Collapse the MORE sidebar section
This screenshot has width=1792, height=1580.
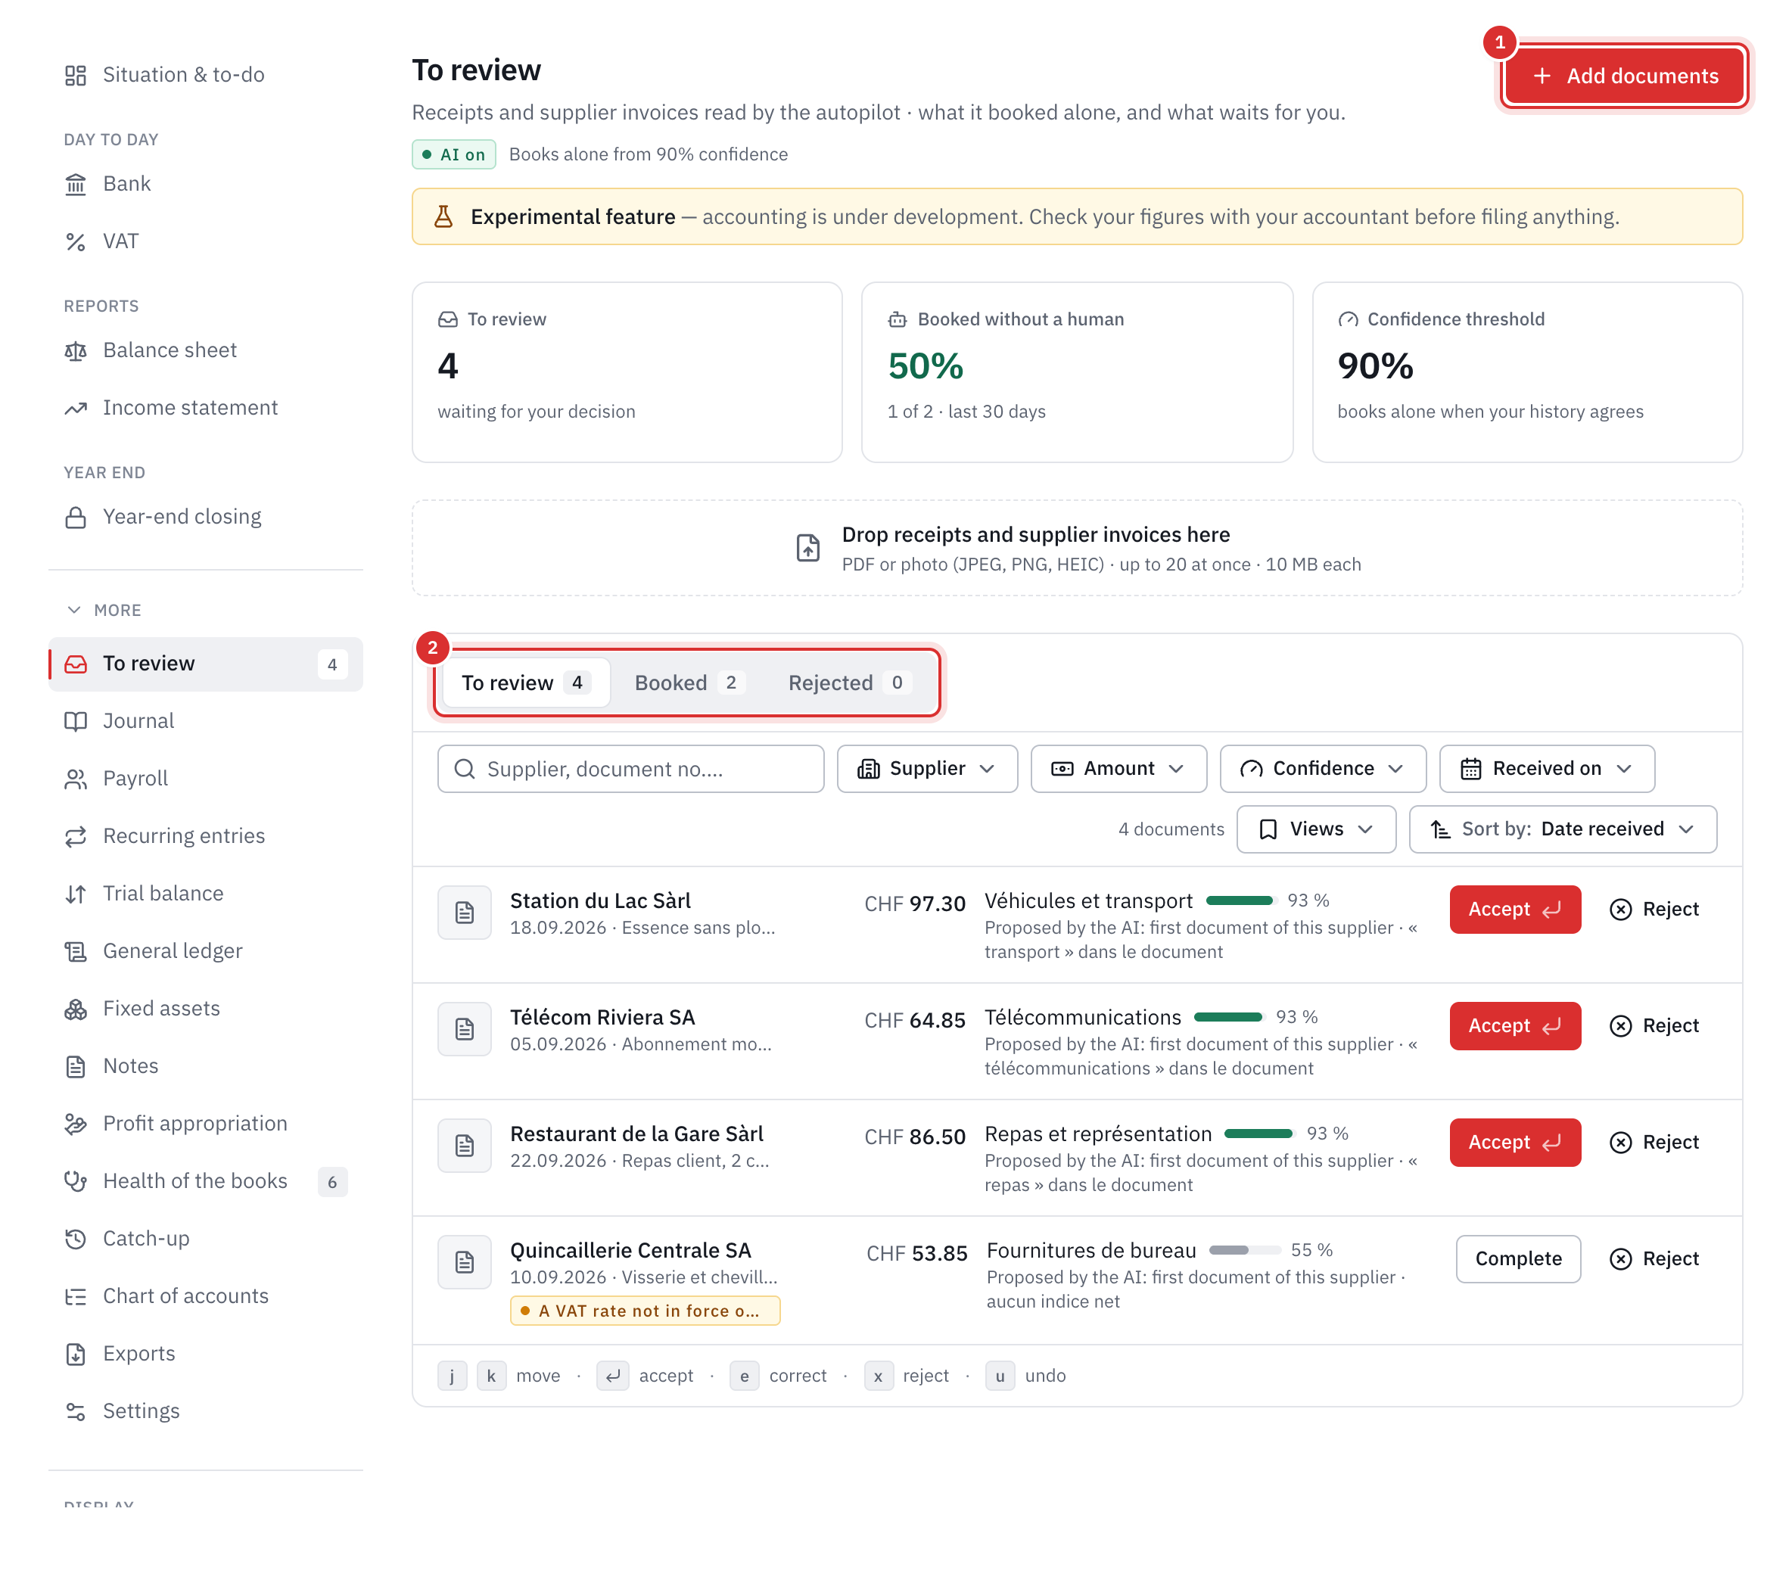[x=104, y=610]
